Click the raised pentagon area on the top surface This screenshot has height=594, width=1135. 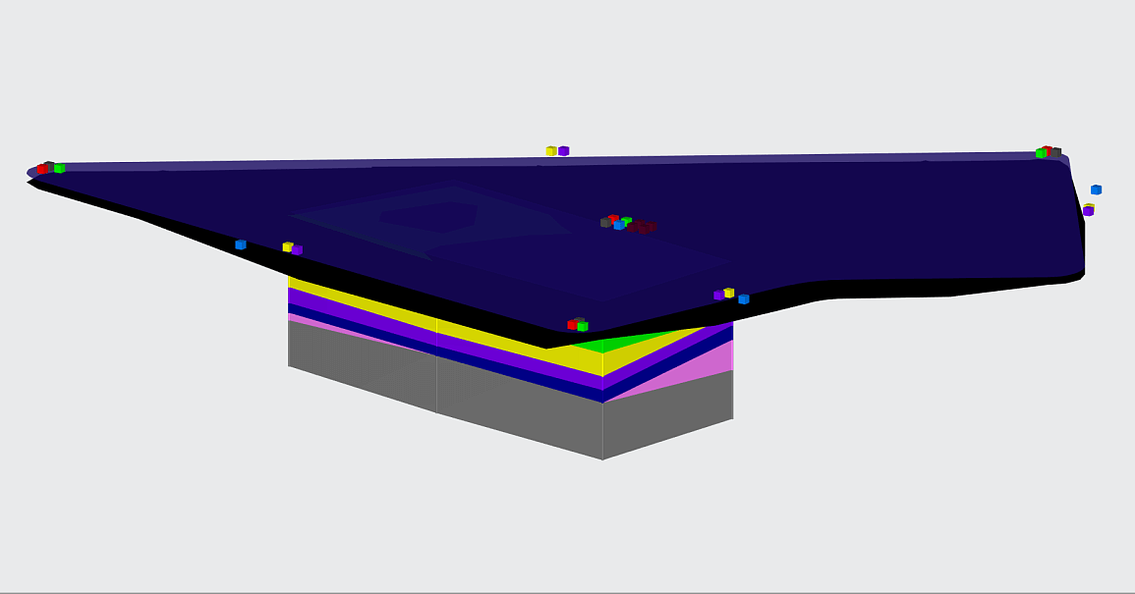tap(432, 216)
